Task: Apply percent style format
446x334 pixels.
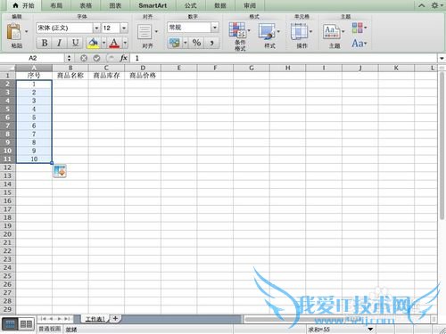Action: (x=196, y=43)
